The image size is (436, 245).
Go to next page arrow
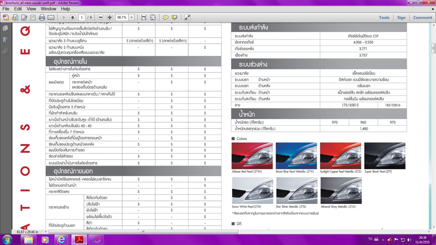72,17
